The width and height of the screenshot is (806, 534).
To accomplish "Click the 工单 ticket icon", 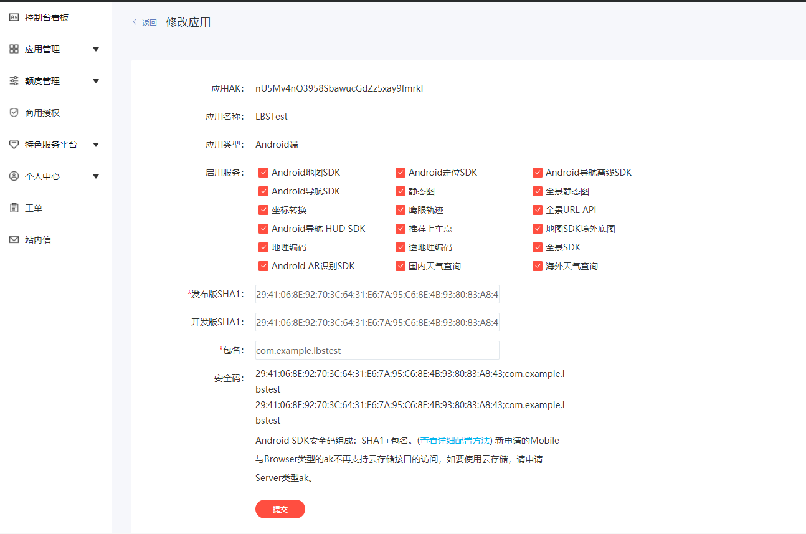I will (14, 207).
